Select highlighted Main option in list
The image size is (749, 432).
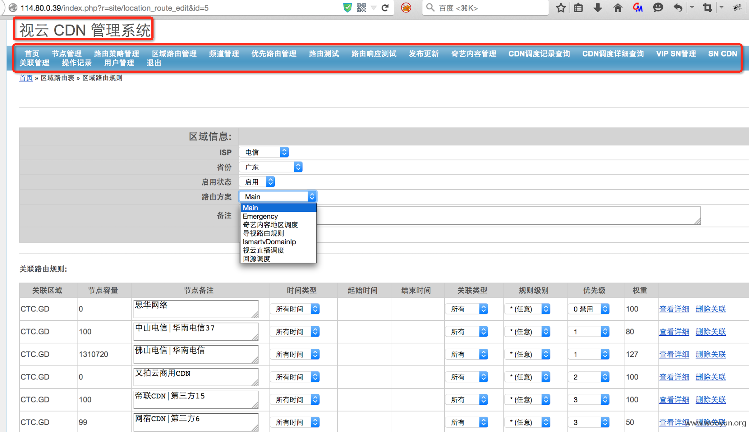(x=278, y=208)
